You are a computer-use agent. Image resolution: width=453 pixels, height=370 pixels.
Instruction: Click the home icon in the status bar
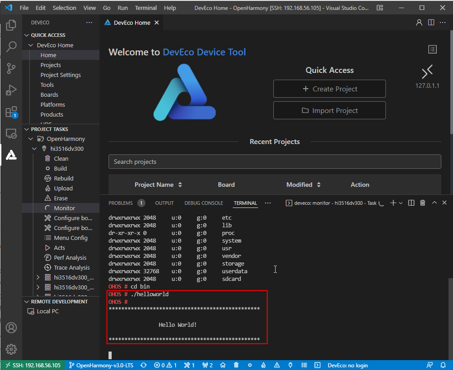point(223,365)
